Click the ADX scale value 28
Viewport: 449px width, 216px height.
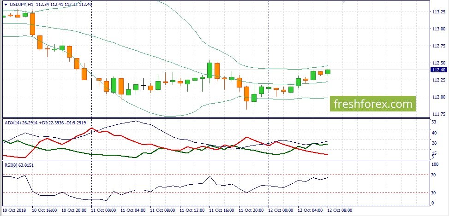click(x=434, y=143)
